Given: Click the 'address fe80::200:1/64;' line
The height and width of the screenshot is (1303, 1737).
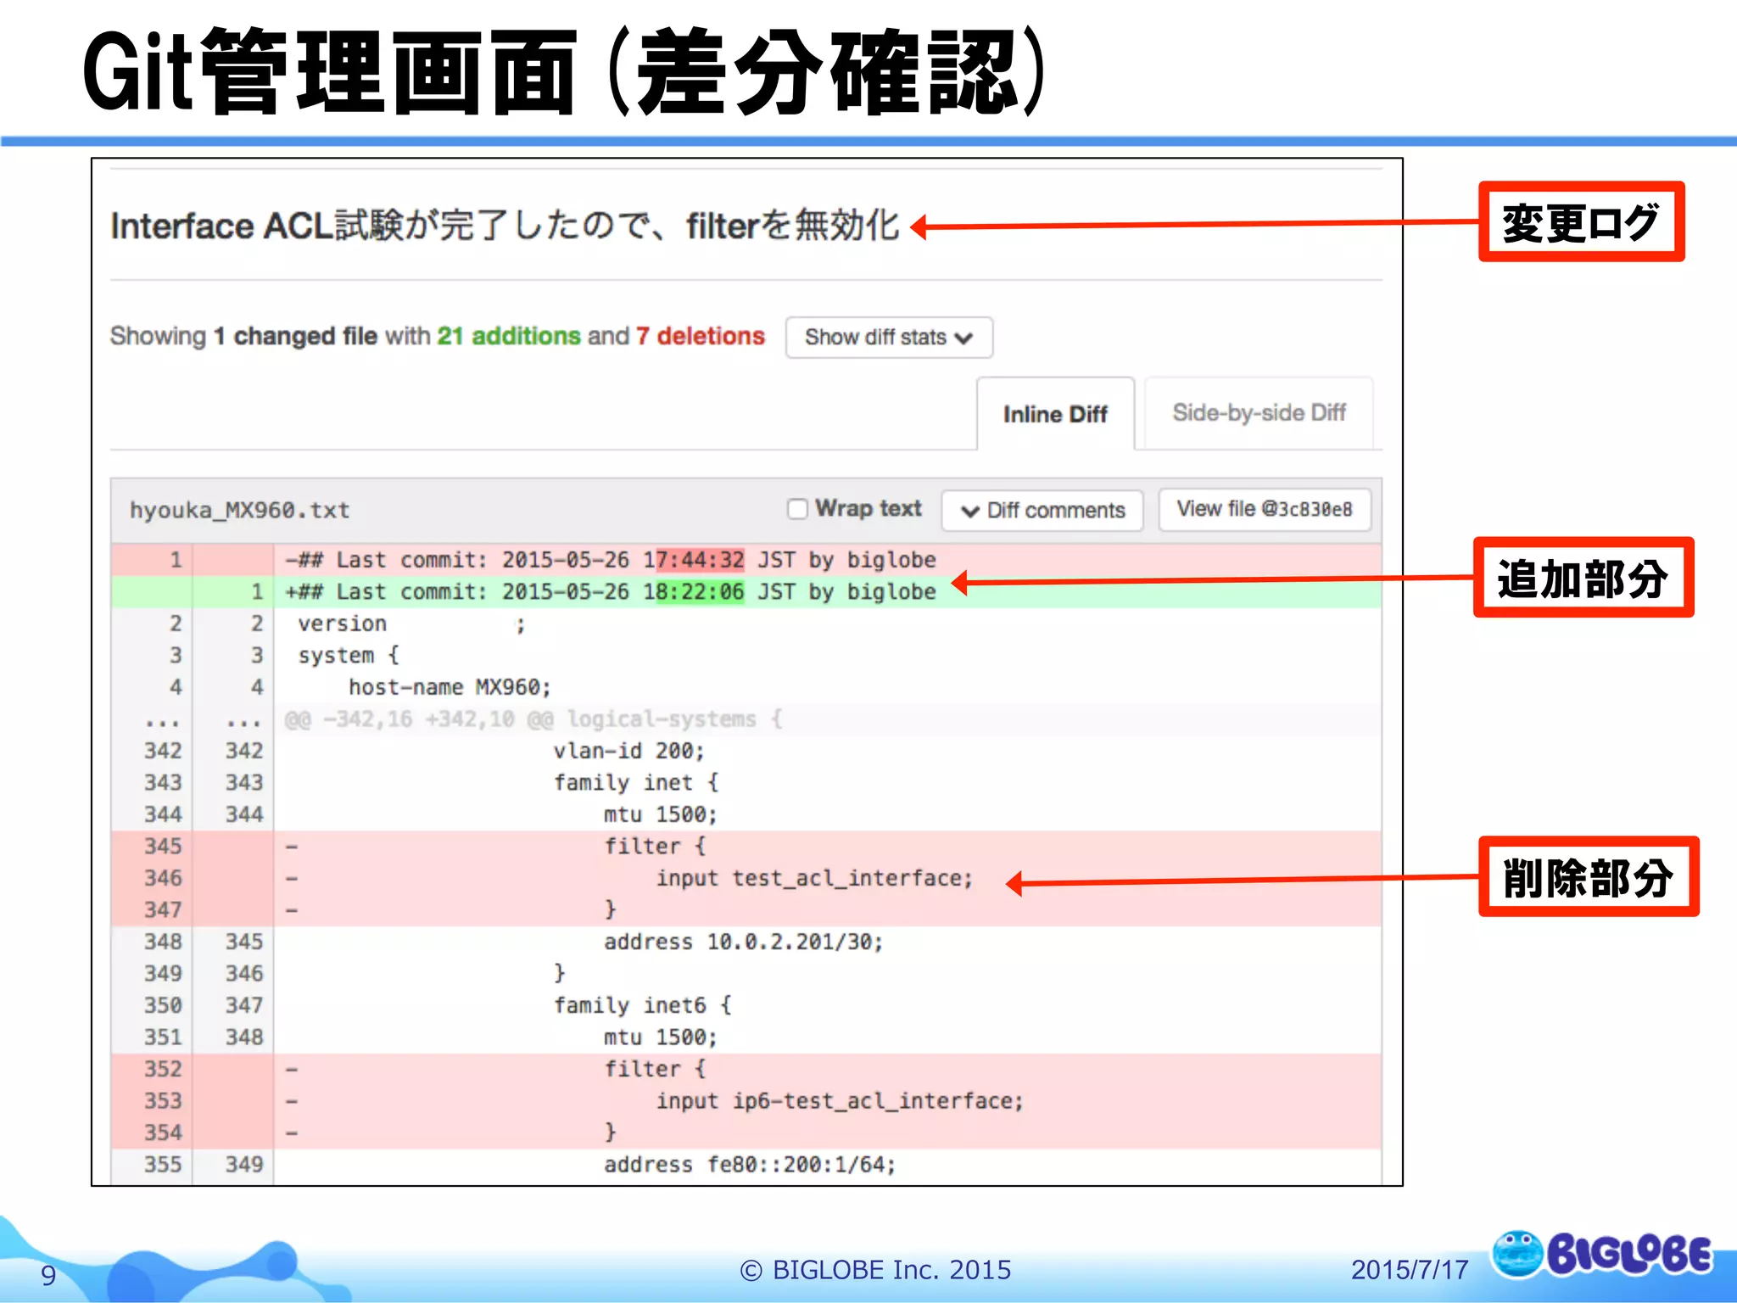Looking at the screenshot, I should tap(746, 1165).
